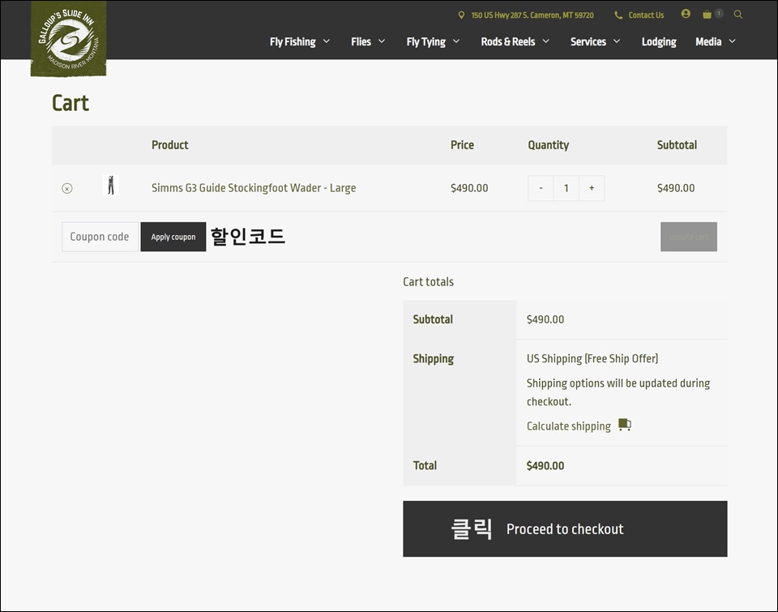Open Simms G3 Guide Stockingfoot Wader link
The width and height of the screenshot is (778, 612).
254,188
